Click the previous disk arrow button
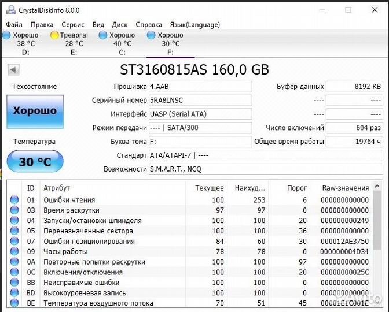 (x=13, y=69)
